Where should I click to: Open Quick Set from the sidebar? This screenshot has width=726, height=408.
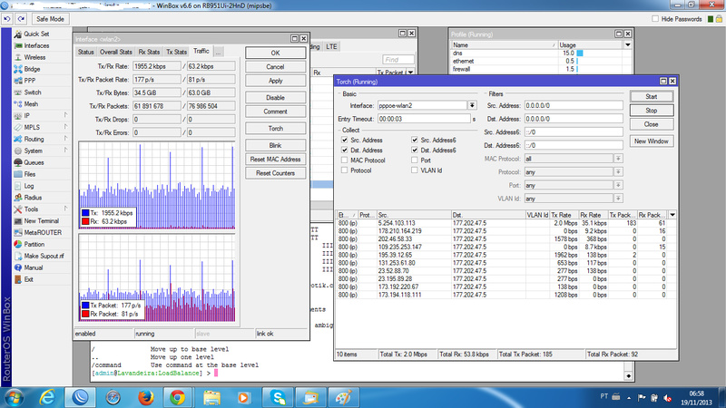pos(36,34)
